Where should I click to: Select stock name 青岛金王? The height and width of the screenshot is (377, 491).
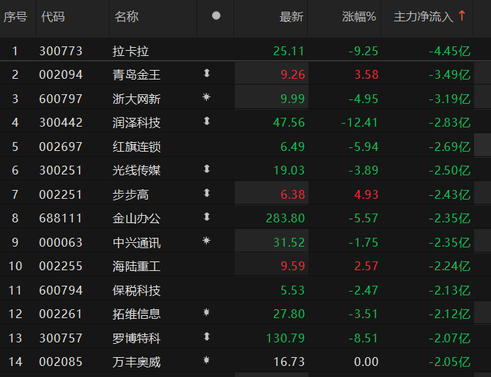(136, 75)
